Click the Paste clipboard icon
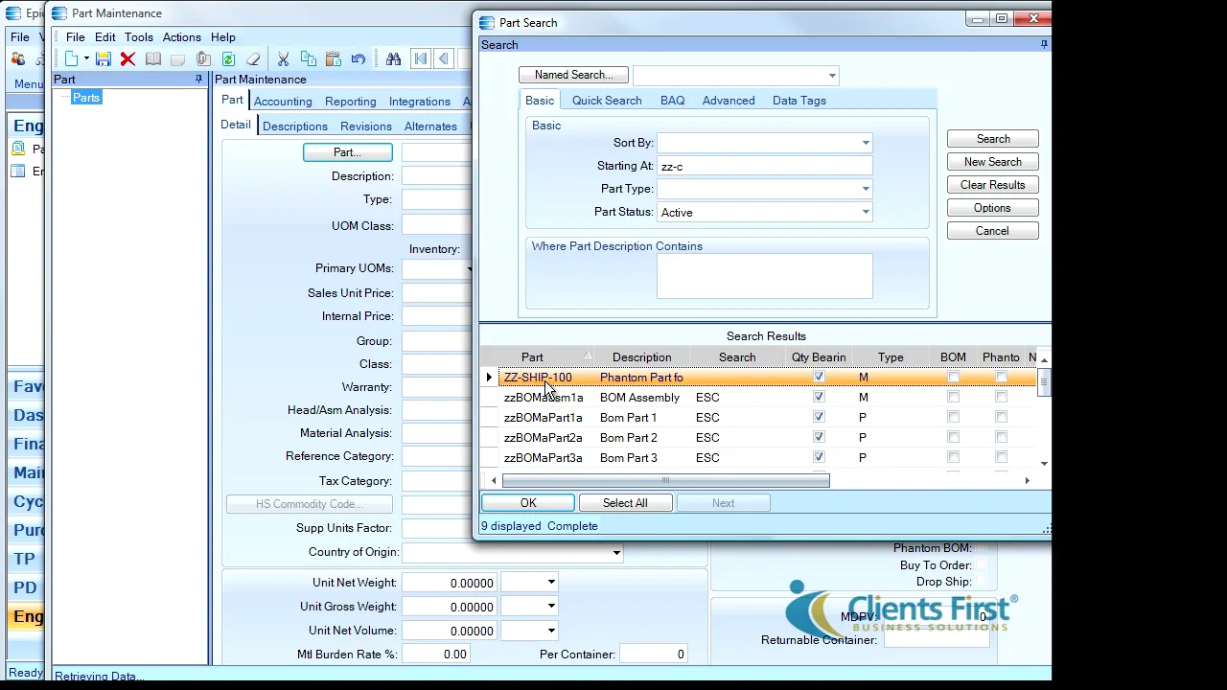Viewport: 1227px width, 690px height. [334, 59]
